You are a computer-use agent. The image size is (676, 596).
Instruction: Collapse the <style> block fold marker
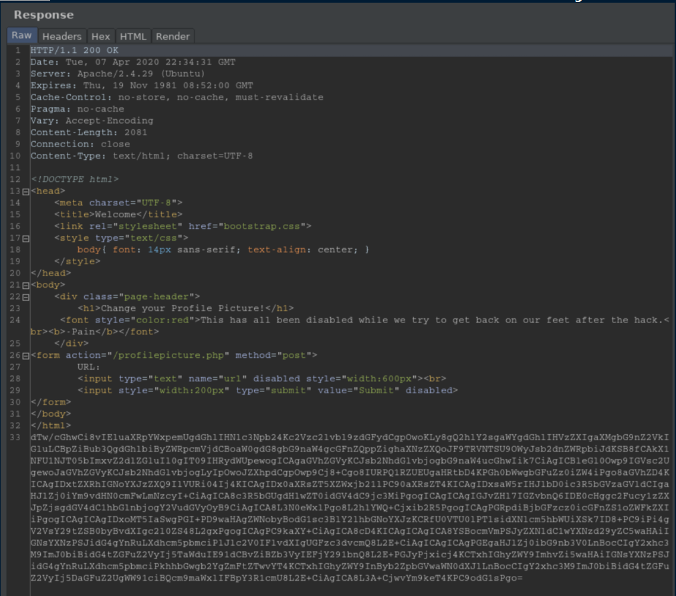pyautogui.click(x=26, y=238)
